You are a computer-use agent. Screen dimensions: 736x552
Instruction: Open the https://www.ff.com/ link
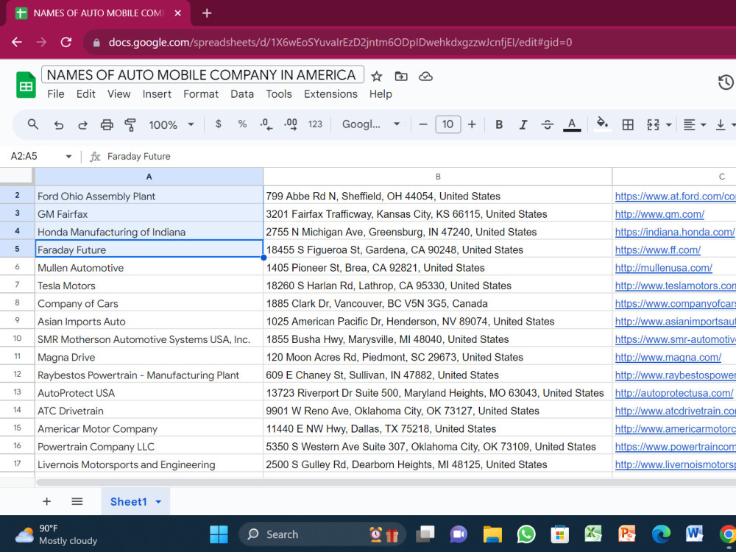(657, 250)
